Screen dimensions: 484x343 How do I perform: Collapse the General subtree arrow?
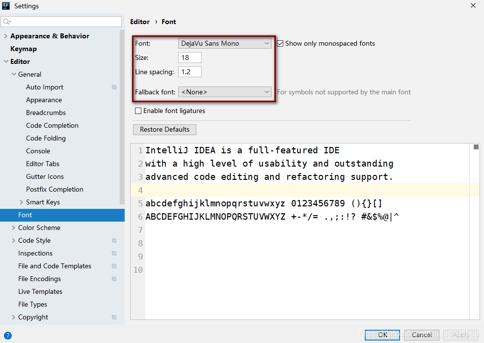pyautogui.click(x=14, y=75)
